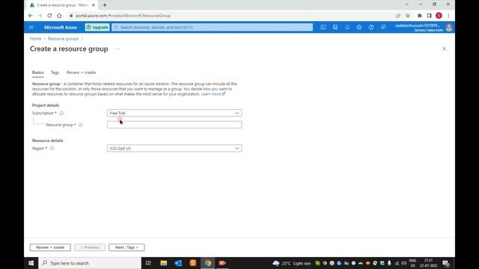Click the Windows taskbar search box
This screenshot has width=479, height=269.
pos(90,263)
